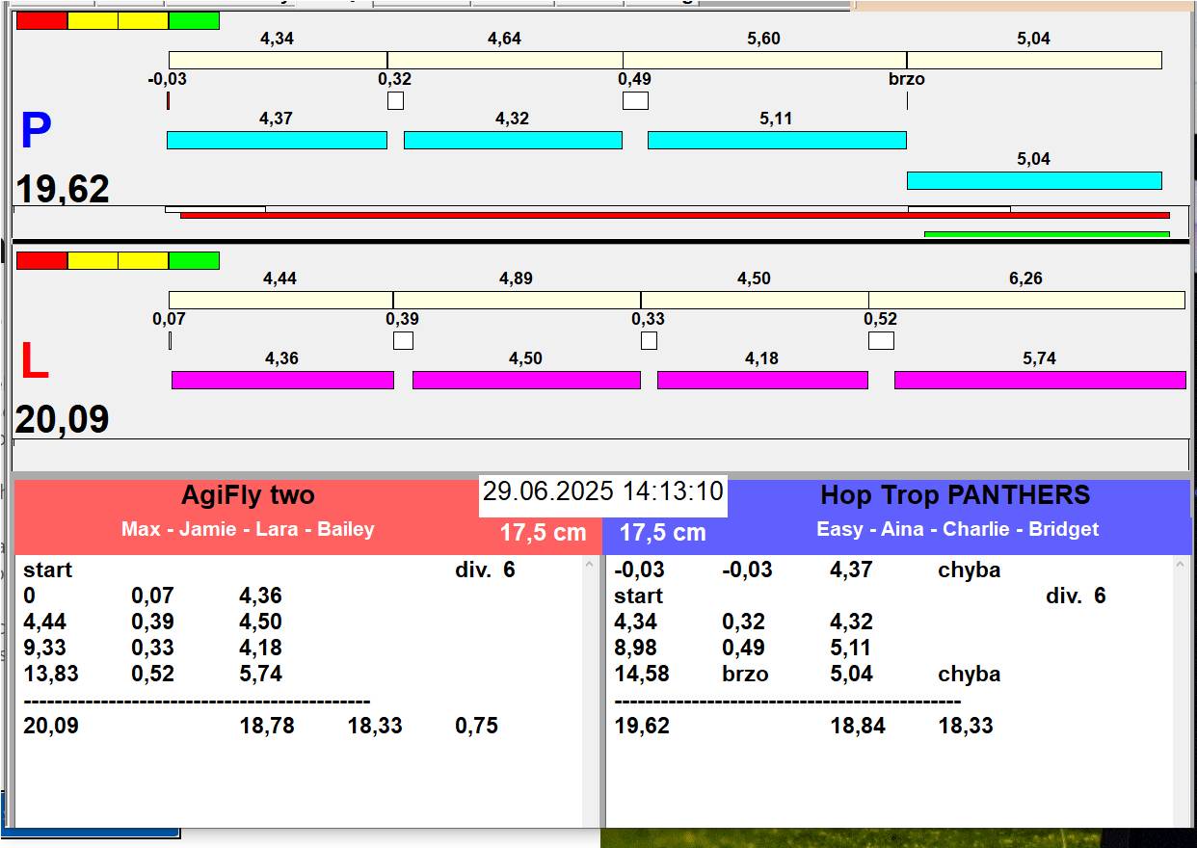The height and width of the screenshot is (848, 1197).
Task: Select the cyan 5,11 run bar
Action: pos(777,141)
